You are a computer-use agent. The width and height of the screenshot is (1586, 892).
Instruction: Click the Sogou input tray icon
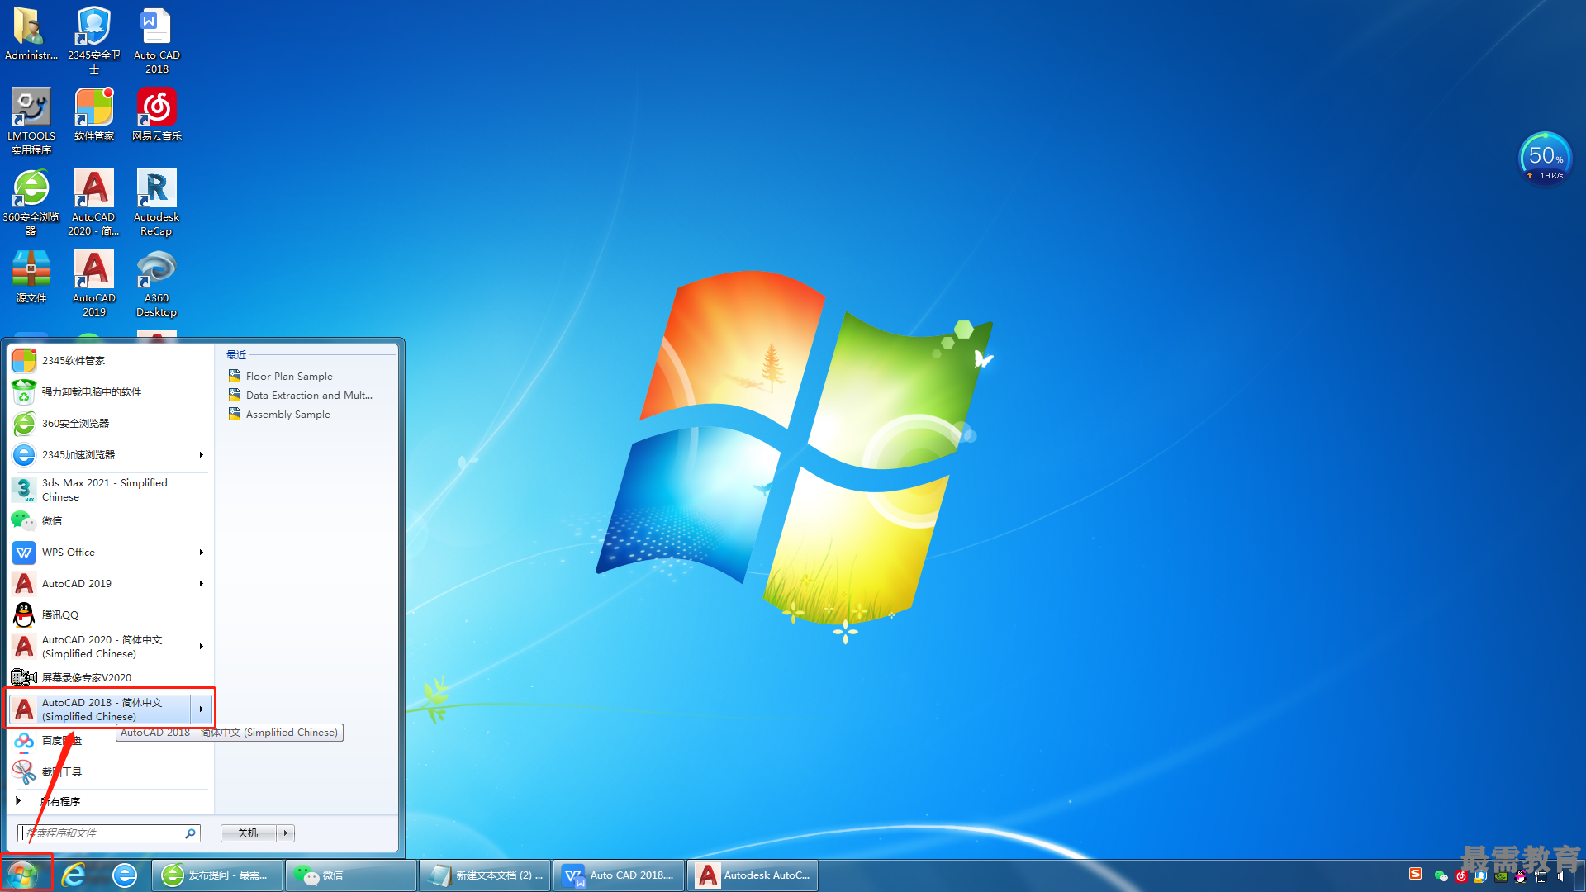click(x=1415, y=874)
